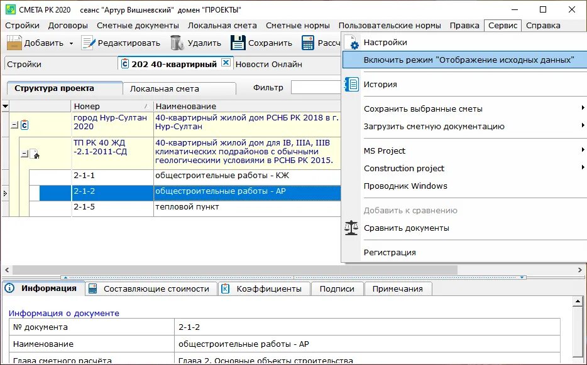This screenshot has height=365, width=587.
Task: Click the СМЕТА РК 2020 application icon
Action: click(x=11, y=9)
